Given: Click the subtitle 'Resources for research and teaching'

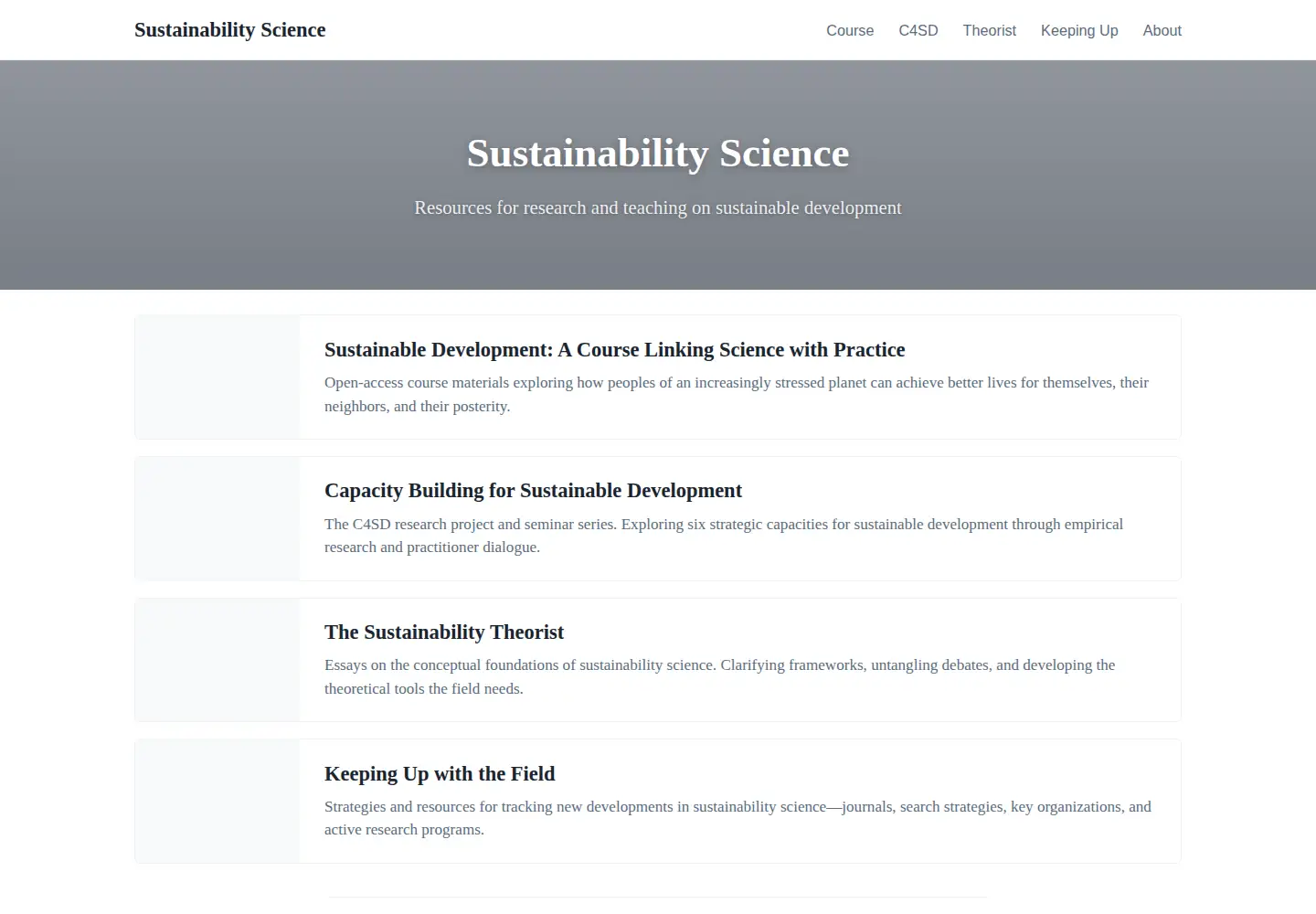Looking at the screenshot, I should (658, 207).
